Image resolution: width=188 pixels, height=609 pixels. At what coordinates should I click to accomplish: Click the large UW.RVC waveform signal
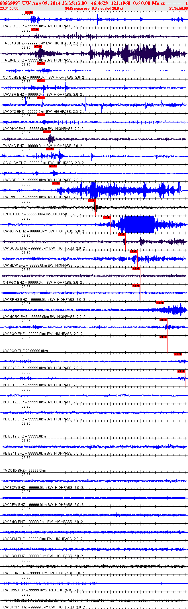coord(120,190)
